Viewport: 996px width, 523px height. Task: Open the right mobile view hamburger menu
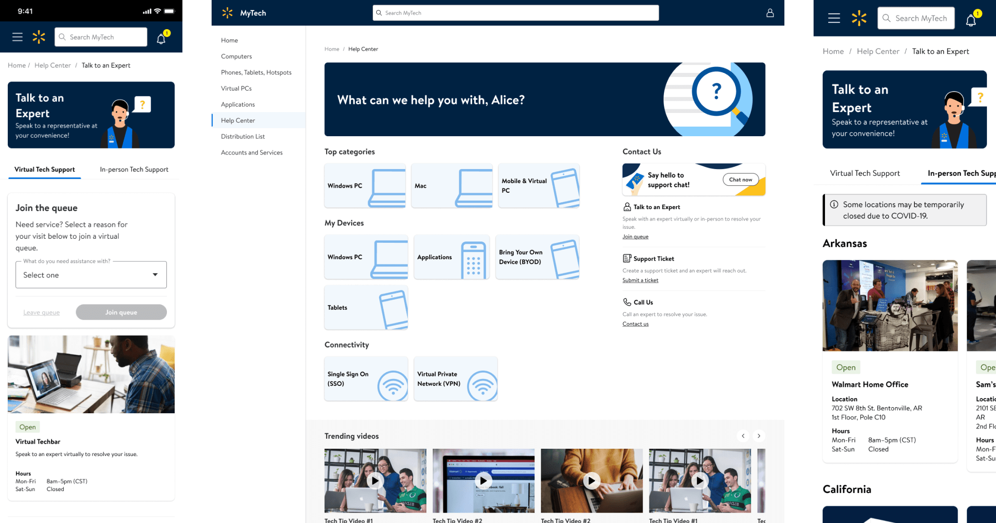[x=834, y=18]
